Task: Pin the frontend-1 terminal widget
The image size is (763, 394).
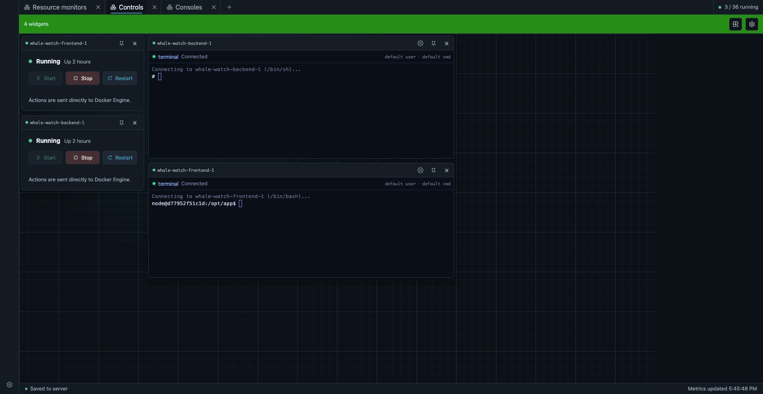Action: point(434,170)
